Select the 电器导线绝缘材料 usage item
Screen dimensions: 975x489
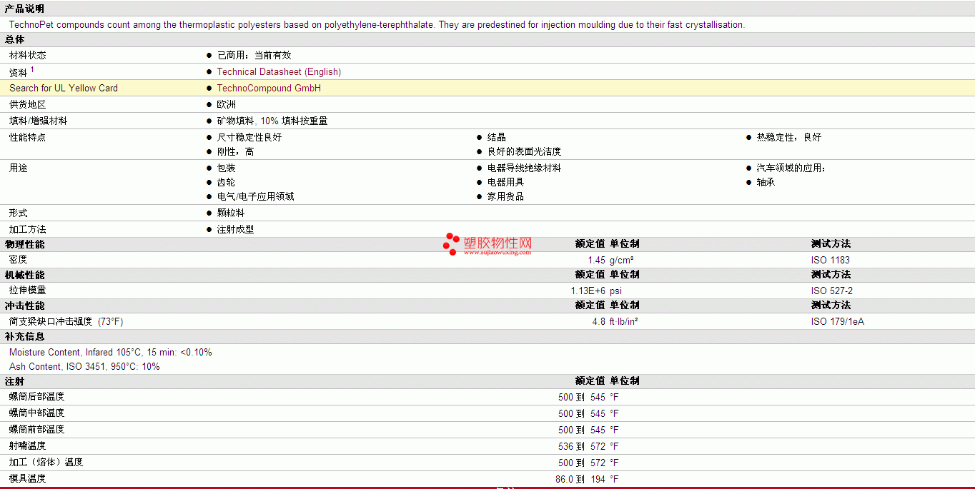pyautogui.click(x=524, y=168)
